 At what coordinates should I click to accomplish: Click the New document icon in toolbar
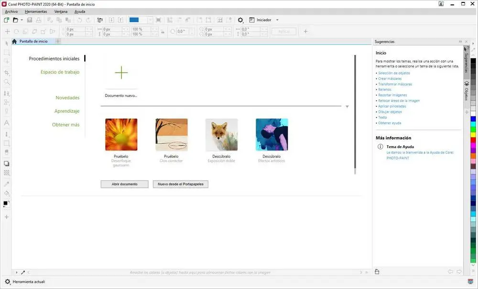coord(6,20)
